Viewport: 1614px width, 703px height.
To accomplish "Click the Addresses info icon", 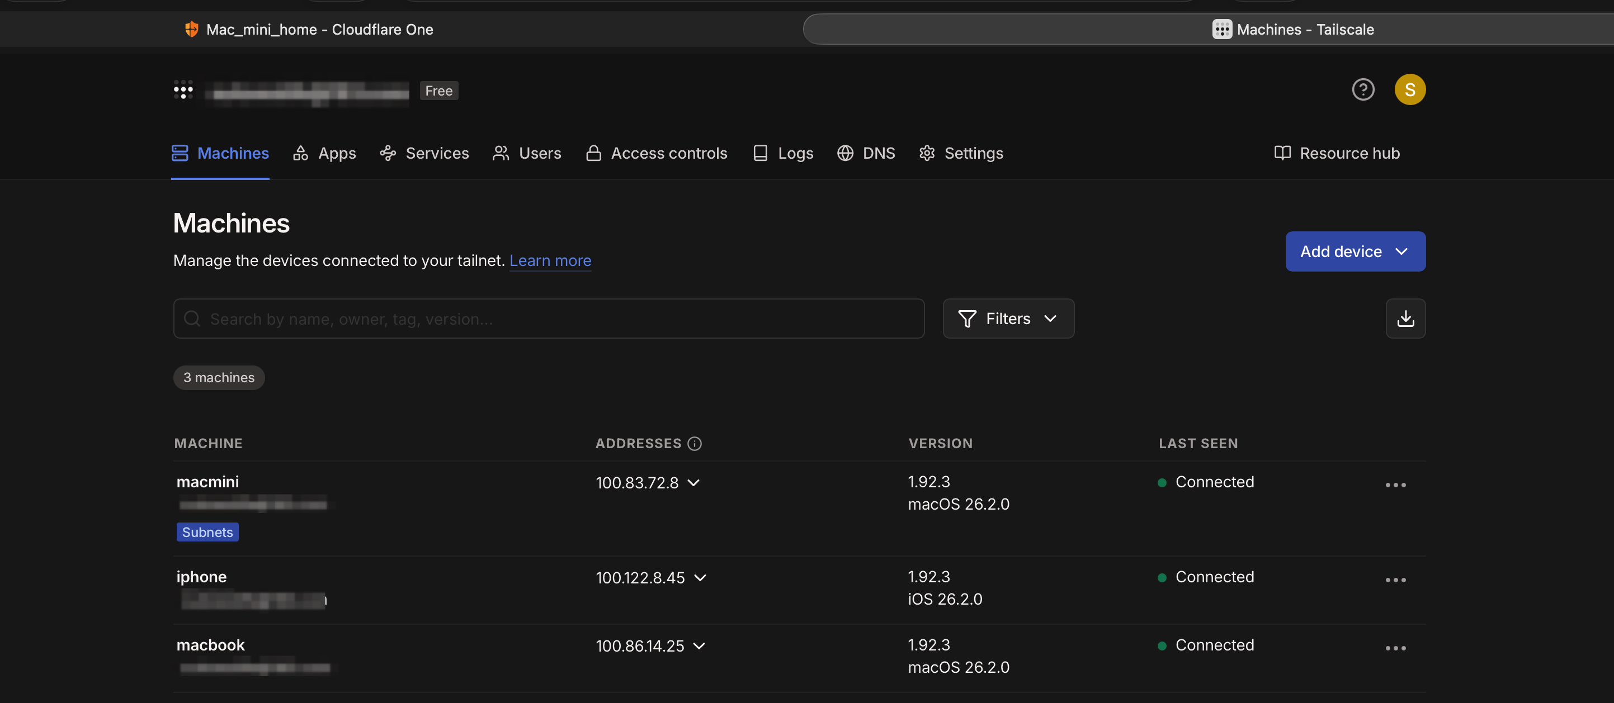I will 694,443.
